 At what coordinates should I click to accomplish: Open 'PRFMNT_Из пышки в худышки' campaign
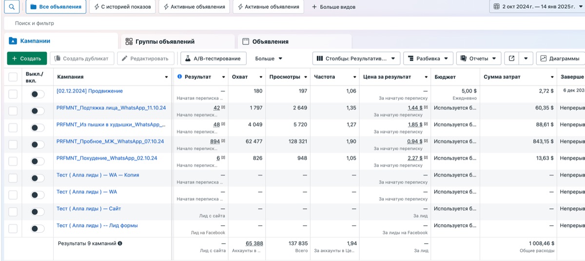coord(111,125)
